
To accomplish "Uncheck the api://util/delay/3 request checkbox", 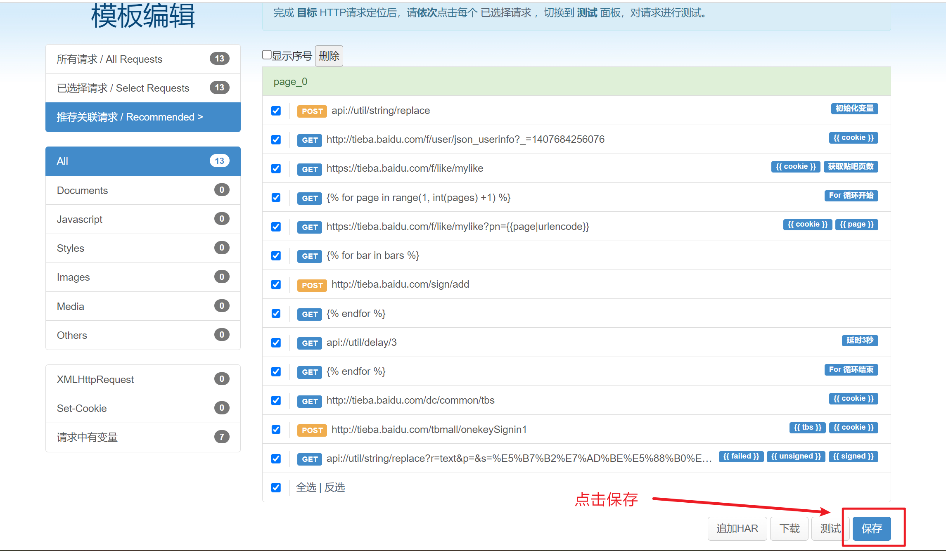I will pos(276,343).
